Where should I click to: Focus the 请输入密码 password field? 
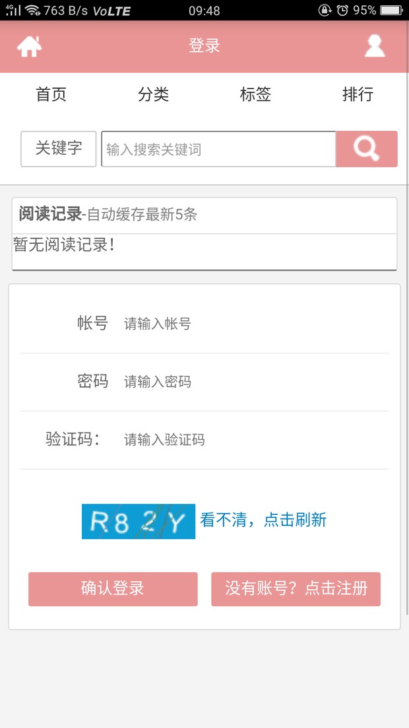[255, 382]
